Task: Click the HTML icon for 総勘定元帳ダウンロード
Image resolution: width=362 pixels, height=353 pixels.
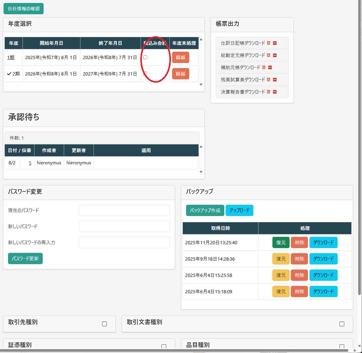Action: (x=269, y=55)
